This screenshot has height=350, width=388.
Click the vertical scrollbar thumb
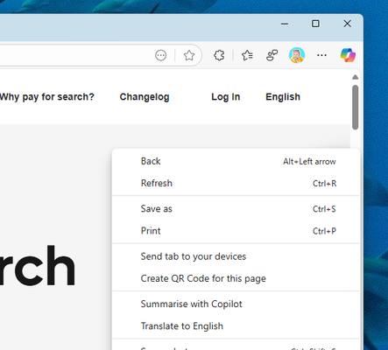pyautogui.click(x=355, y=107)
